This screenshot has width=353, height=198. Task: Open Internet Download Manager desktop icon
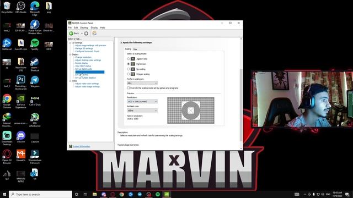click(7, 120)
